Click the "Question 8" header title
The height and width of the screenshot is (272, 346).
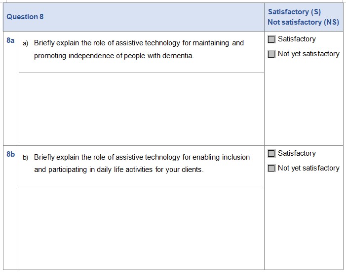(x=25, y=17)
